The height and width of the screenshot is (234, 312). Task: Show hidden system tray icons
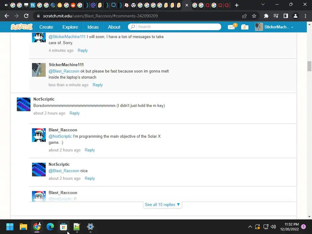[250, 227]
